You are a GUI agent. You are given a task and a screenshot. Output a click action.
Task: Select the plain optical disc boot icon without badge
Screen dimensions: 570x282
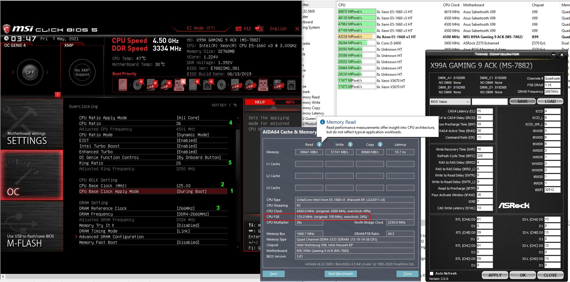point(221,85)
